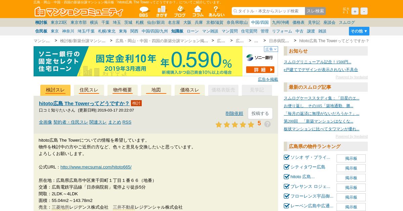Open 第200回 「新築マンションはなくな... article
Screen dimensions: 403x211
click(318, 121)
